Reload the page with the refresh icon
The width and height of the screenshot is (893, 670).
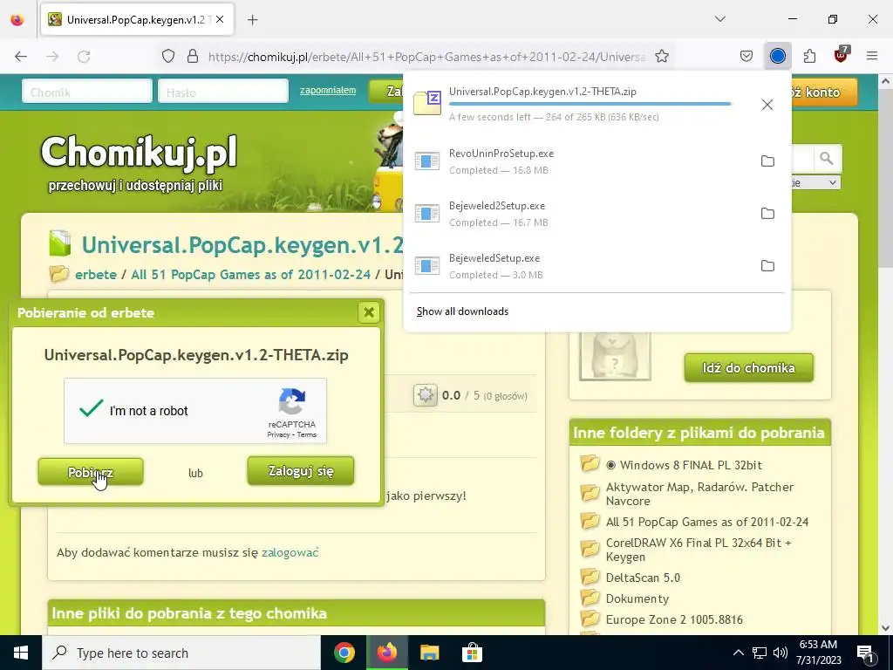tap(84, 56)
